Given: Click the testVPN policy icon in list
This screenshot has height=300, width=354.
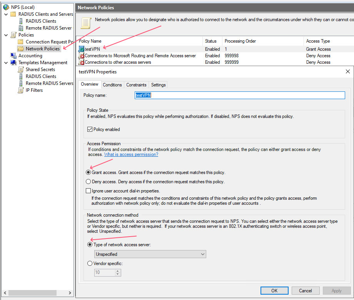Looking at the screenshot, I should pyautogui.click(x=82, y=49).
